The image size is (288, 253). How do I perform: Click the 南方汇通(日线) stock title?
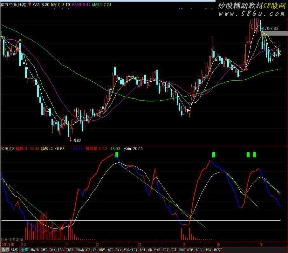click(x=14, y=5)
